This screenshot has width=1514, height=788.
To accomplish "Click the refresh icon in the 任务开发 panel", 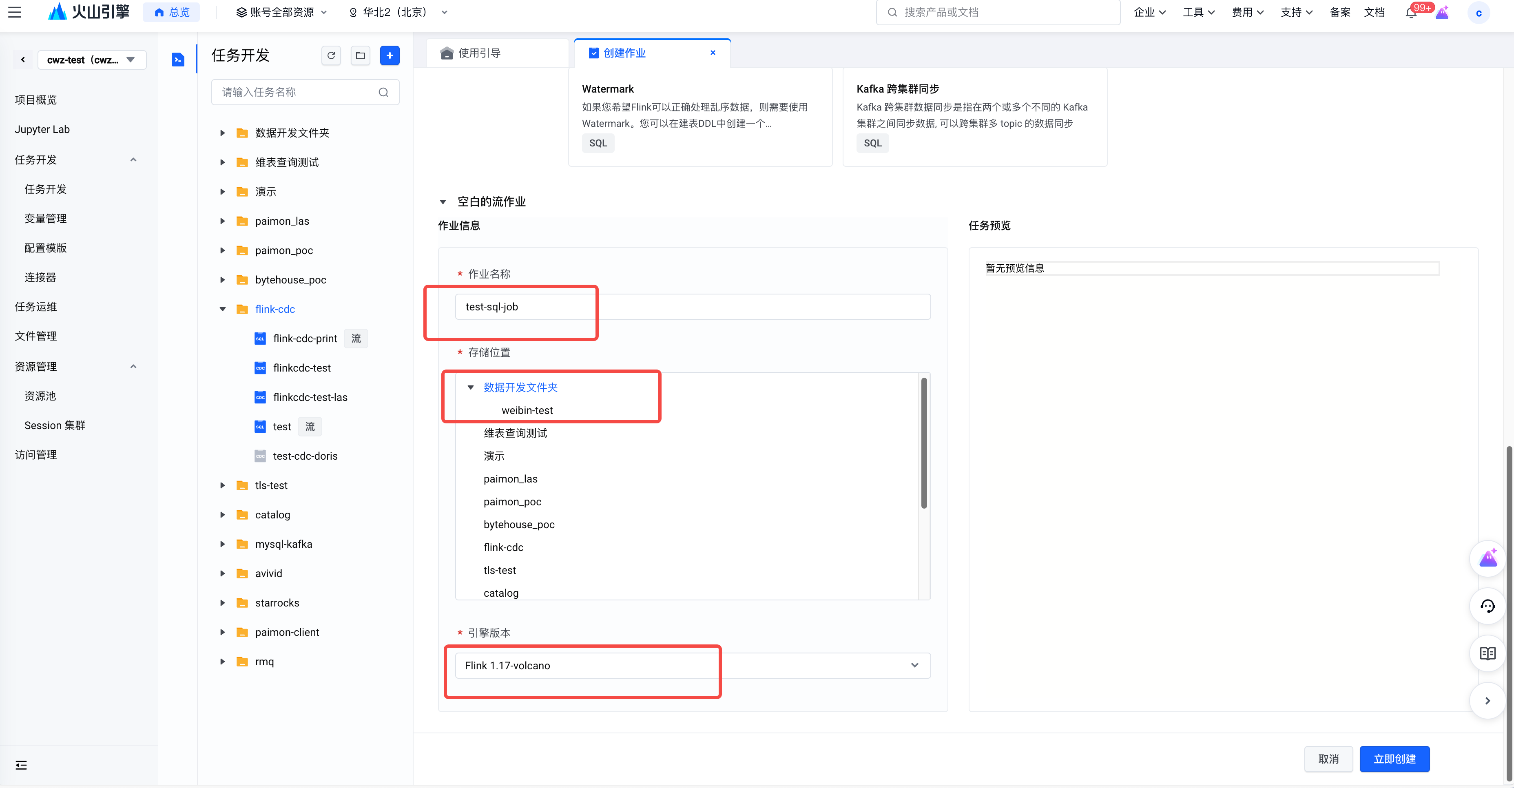I will 331,55.
